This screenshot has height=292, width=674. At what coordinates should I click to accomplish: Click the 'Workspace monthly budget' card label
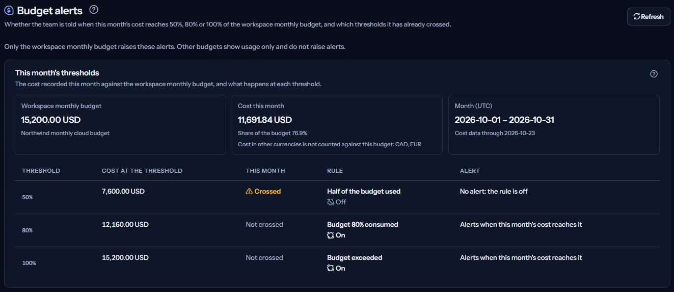[x=61, y=106]
